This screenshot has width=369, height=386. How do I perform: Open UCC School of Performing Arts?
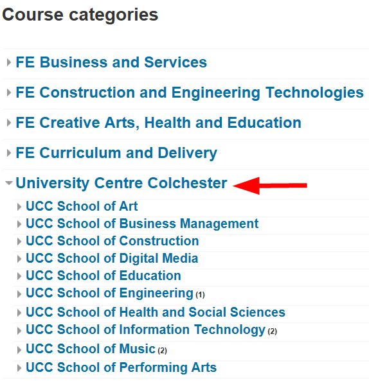(x=122, y=368)
